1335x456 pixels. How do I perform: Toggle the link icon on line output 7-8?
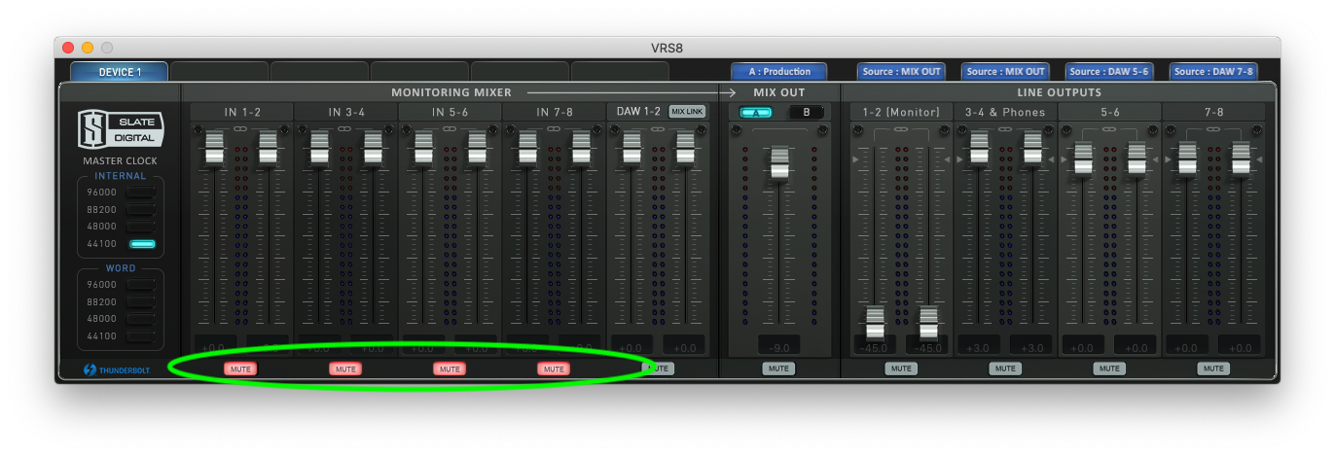point(1213,128)
